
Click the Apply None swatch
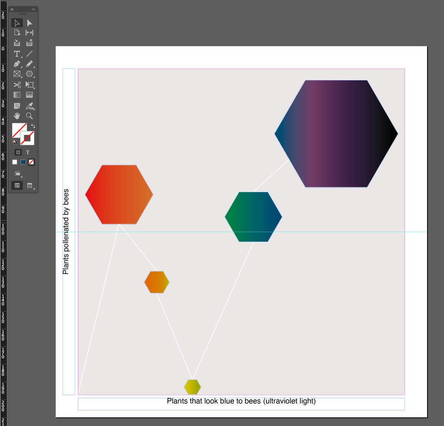[x=31, y=162]
